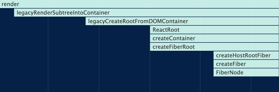Select the render frame in the flame chart
The width and height of the screenshot is (279, 92).
pyautogui.click(x=139, y=4)
